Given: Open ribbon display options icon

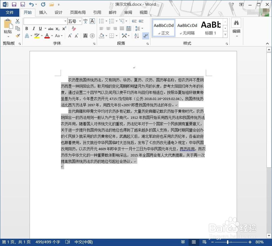Looking at the screenshot, I should pos(241,5).
